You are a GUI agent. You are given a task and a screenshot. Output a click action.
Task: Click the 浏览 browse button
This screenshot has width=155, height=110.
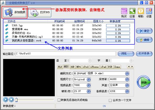(126, 54)
